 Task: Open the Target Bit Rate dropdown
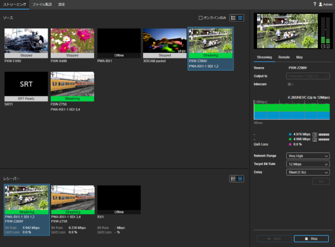308,164
